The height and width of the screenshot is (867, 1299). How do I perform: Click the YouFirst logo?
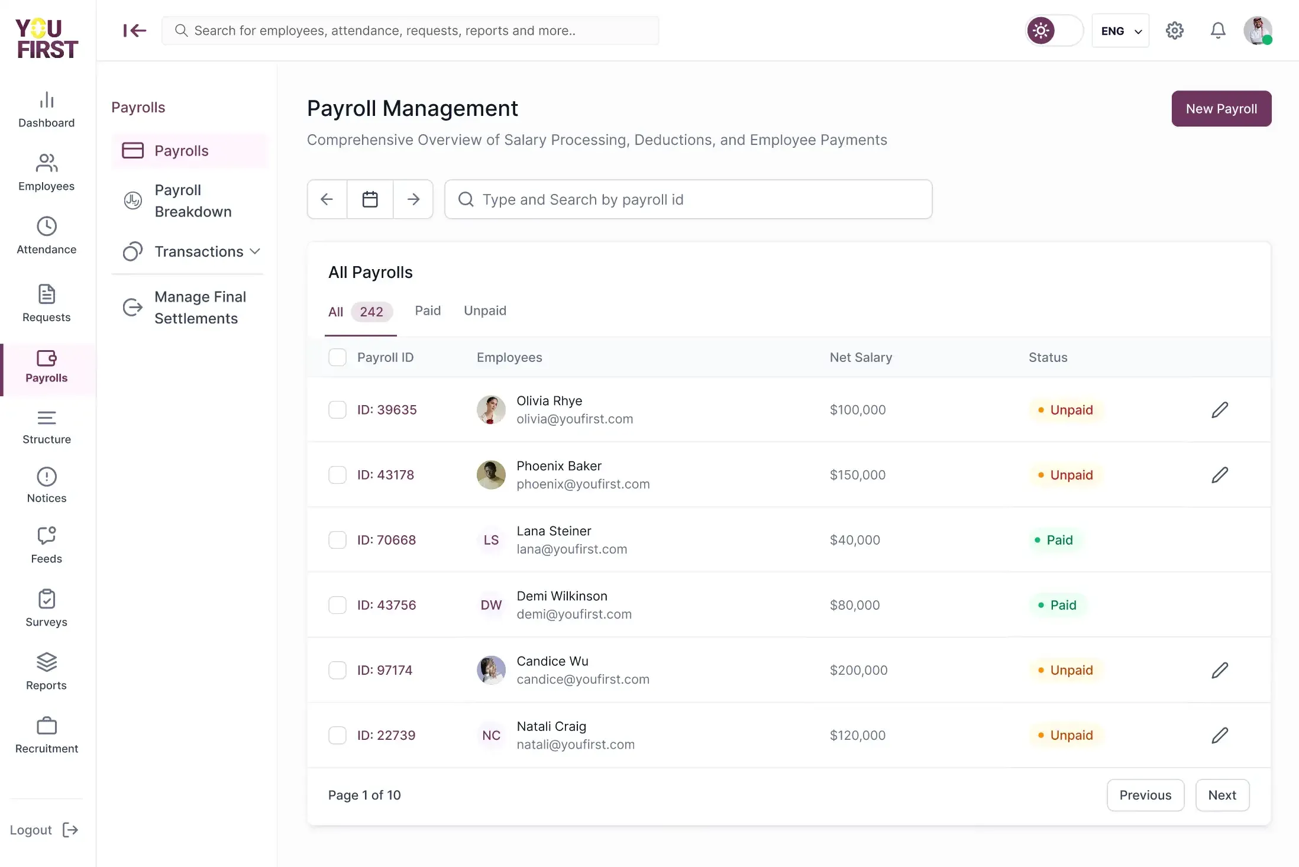coord(47,38)
